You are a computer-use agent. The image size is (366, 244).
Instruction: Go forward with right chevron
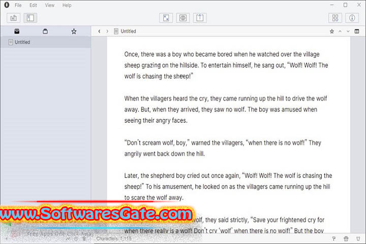point(107,32)
